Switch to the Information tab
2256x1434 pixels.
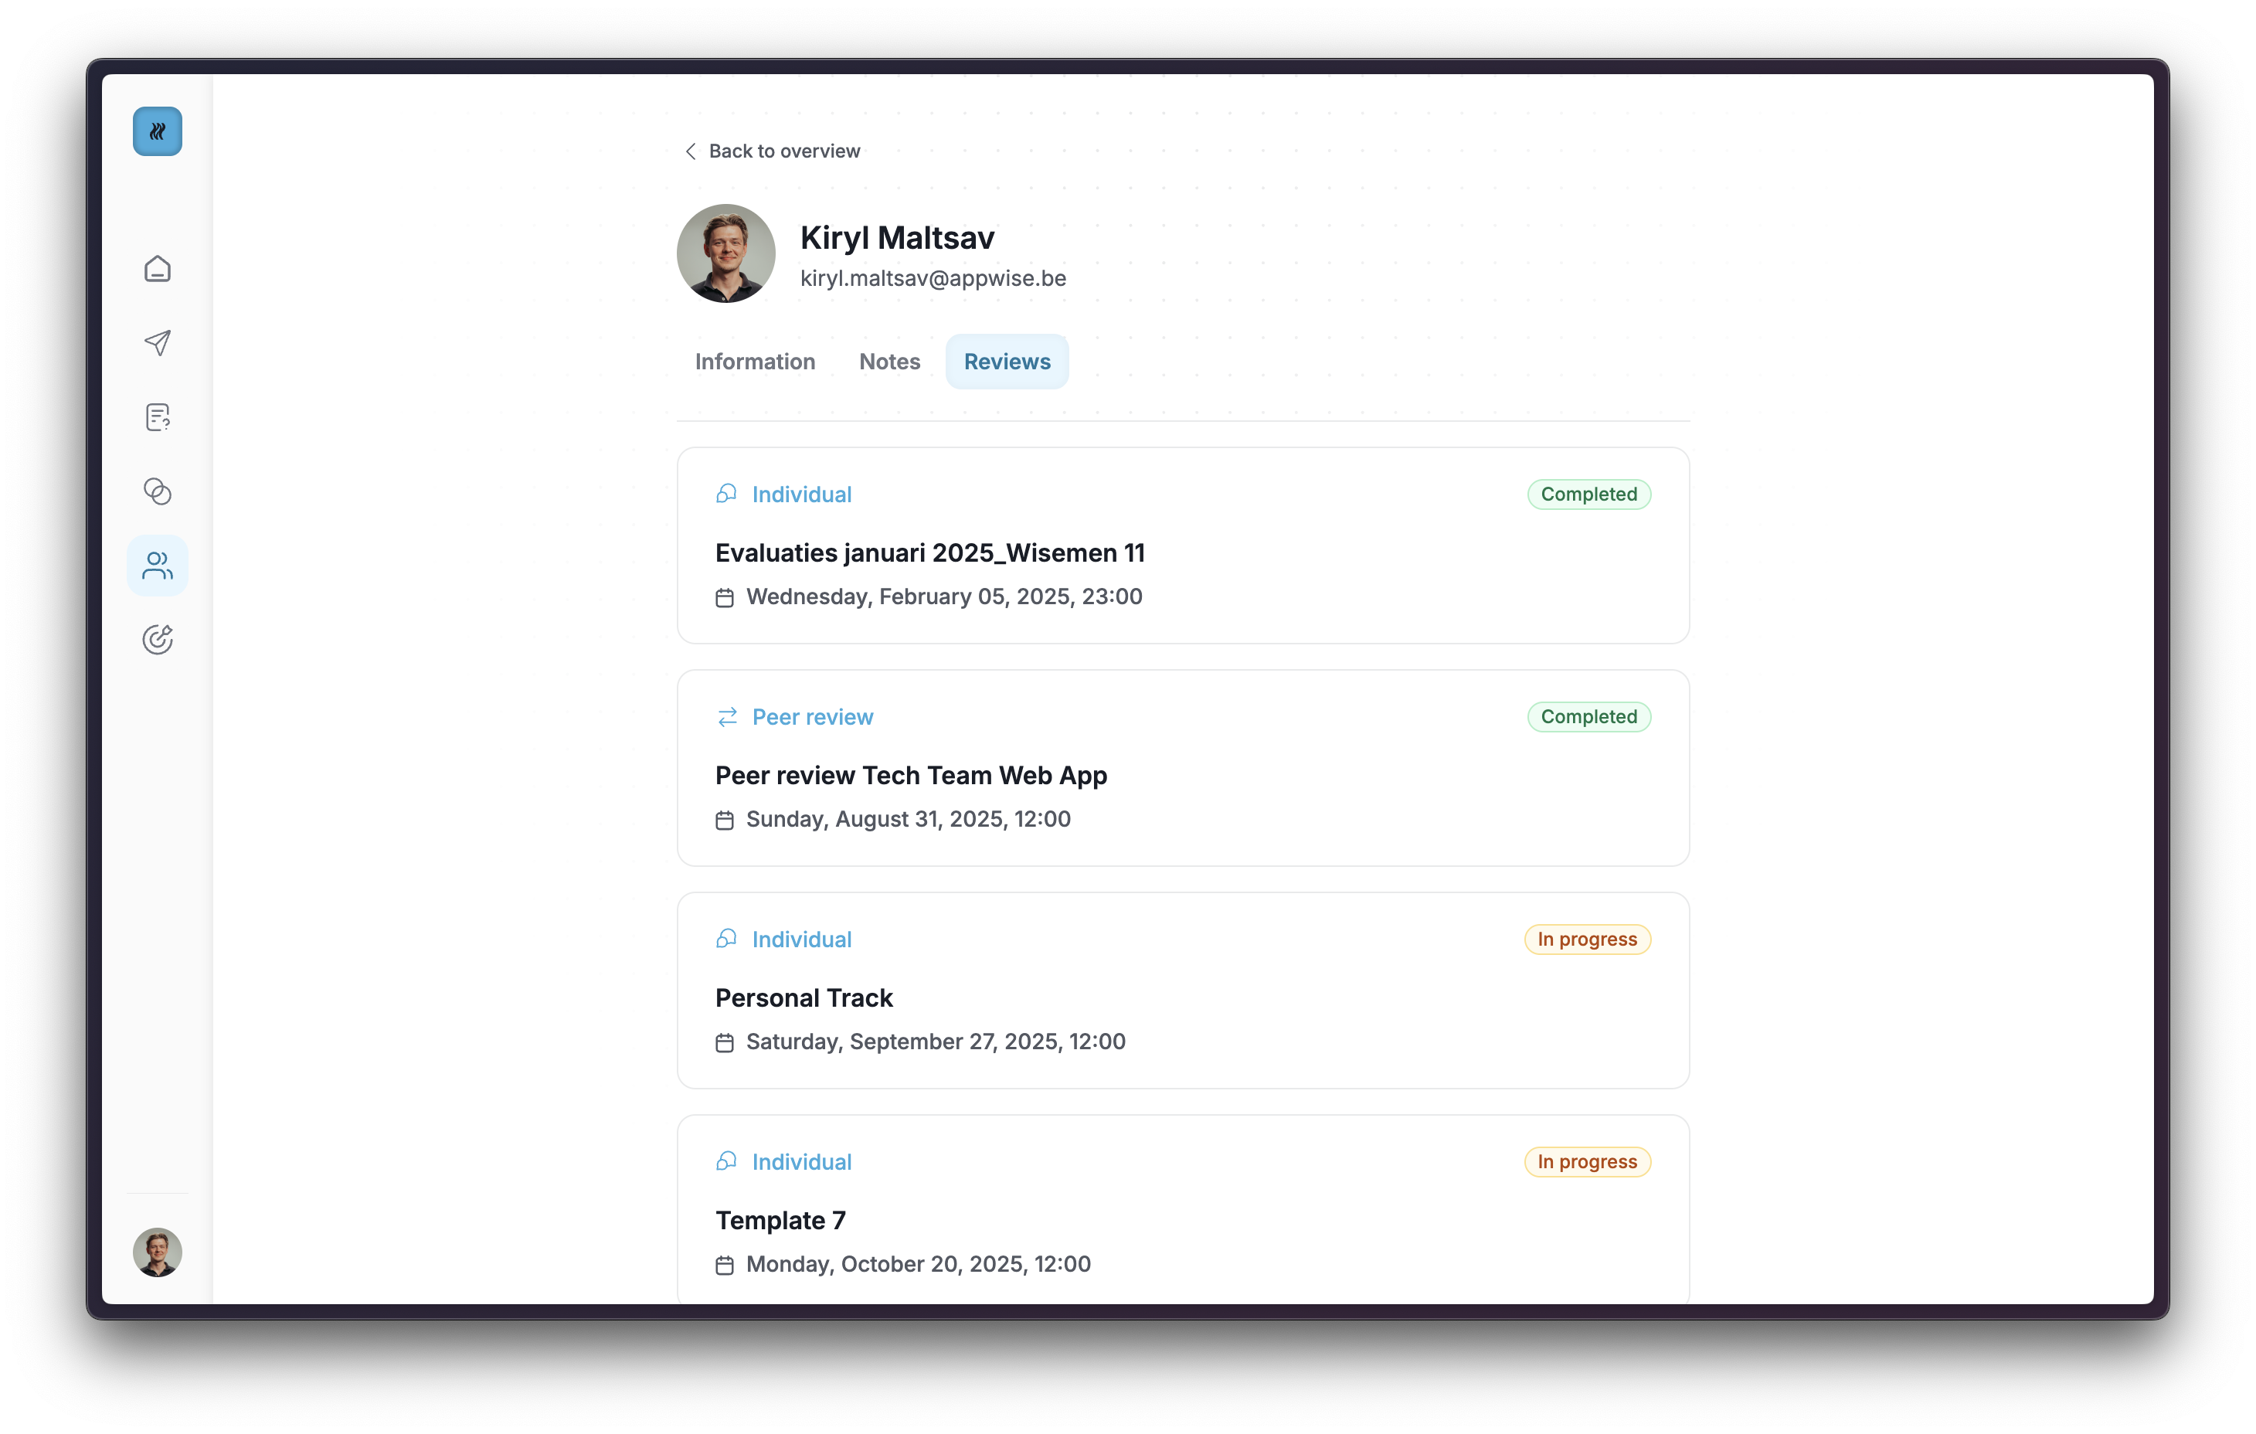coord(754,362)
